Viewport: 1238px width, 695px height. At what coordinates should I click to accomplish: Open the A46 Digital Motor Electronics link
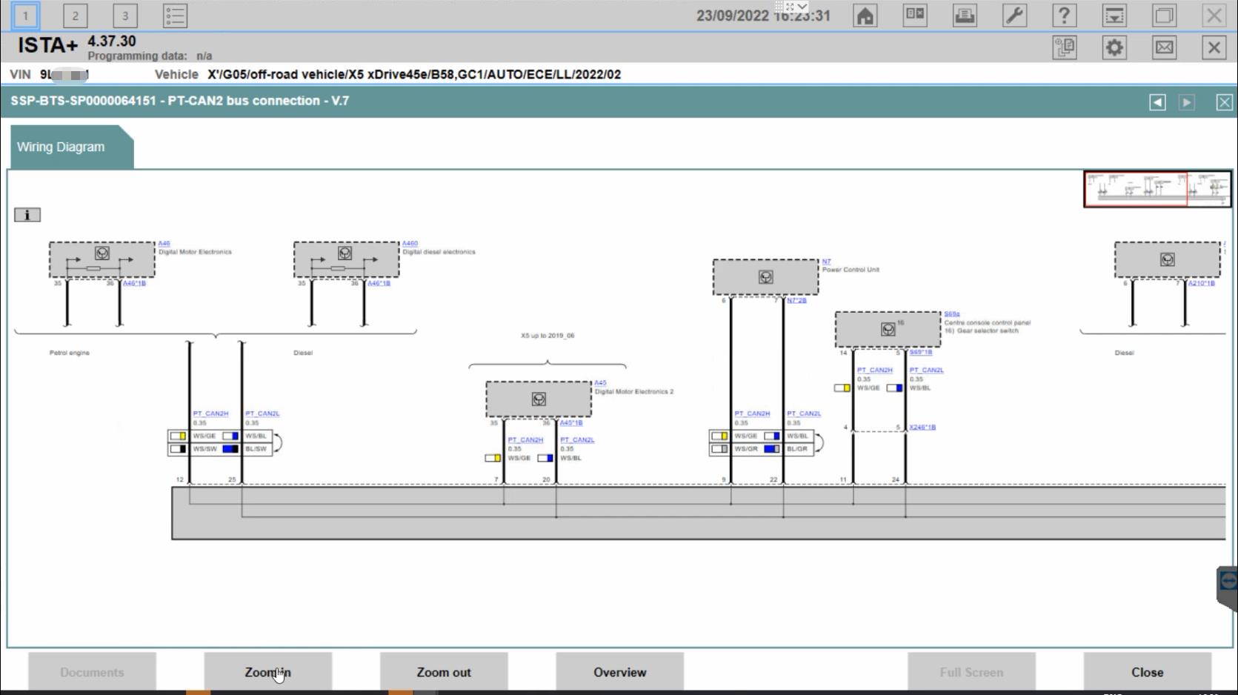click(x=164, y=243)
